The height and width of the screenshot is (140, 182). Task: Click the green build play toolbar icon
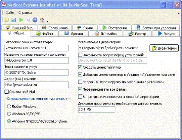21,20
